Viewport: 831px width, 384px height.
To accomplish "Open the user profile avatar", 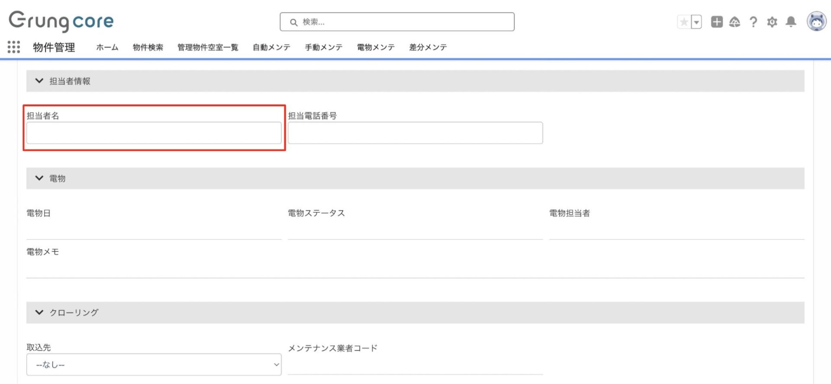I will pyautogui.click(x=816, y=21).
